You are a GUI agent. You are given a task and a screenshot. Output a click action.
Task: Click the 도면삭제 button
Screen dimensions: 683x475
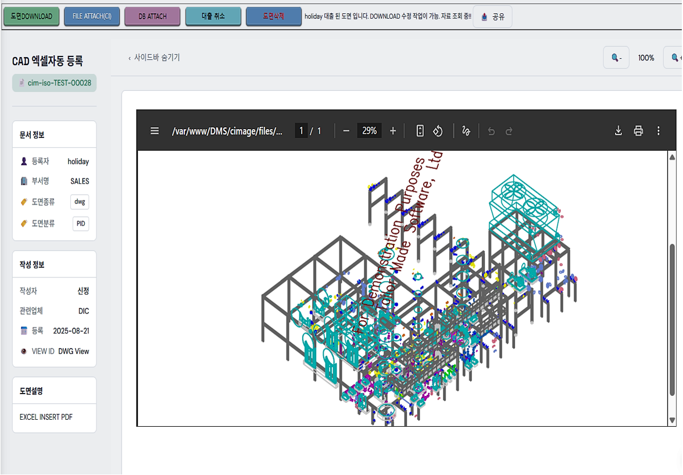click(273, 16)
